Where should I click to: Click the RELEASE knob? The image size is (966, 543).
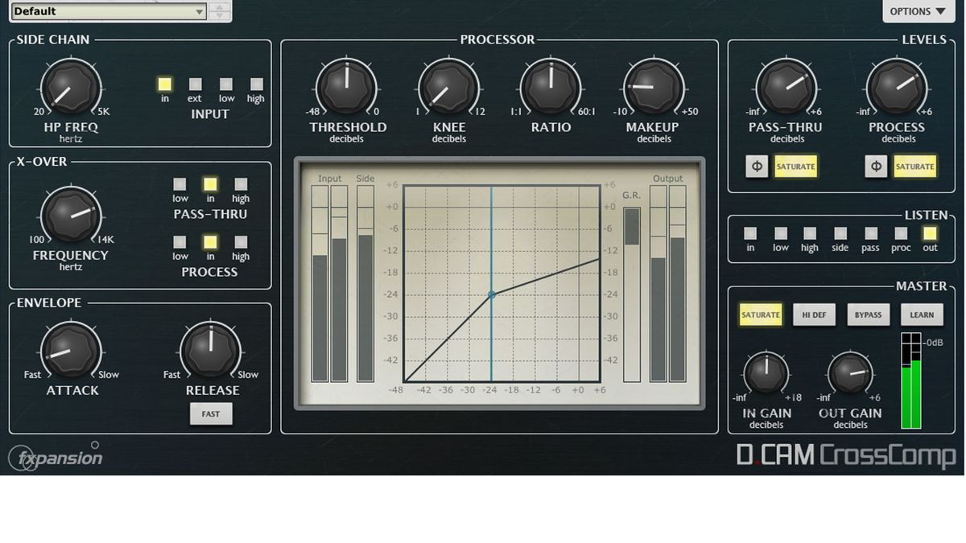pos(211,351)
